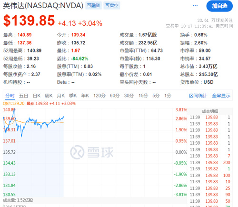Click the 全屏显示 fullscreen link
Screen dimensions: 238x207
coord(221,96)
